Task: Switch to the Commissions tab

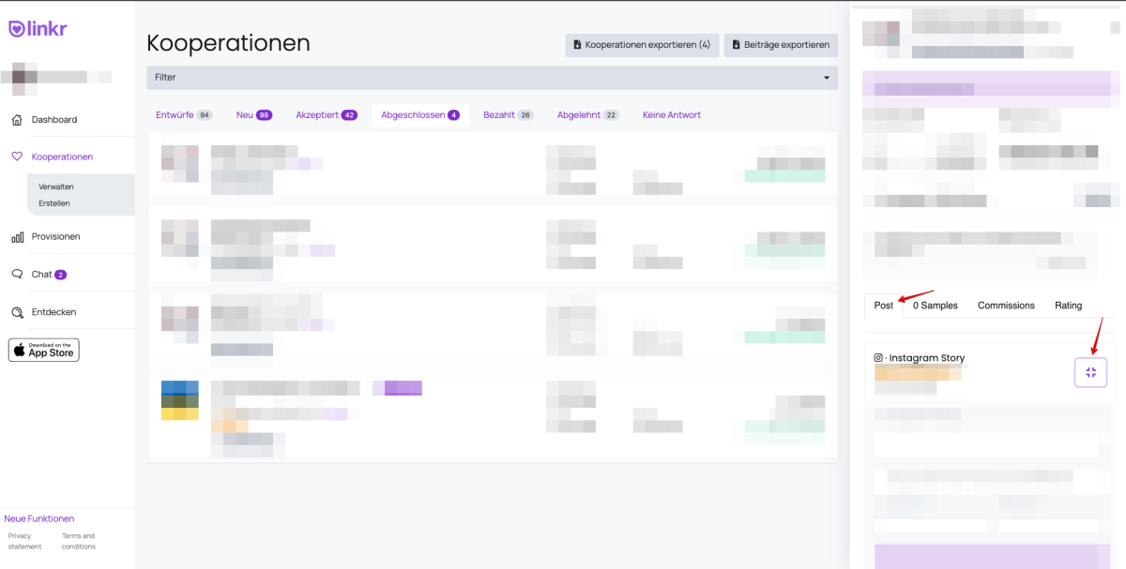Action: click(1006, 306)
